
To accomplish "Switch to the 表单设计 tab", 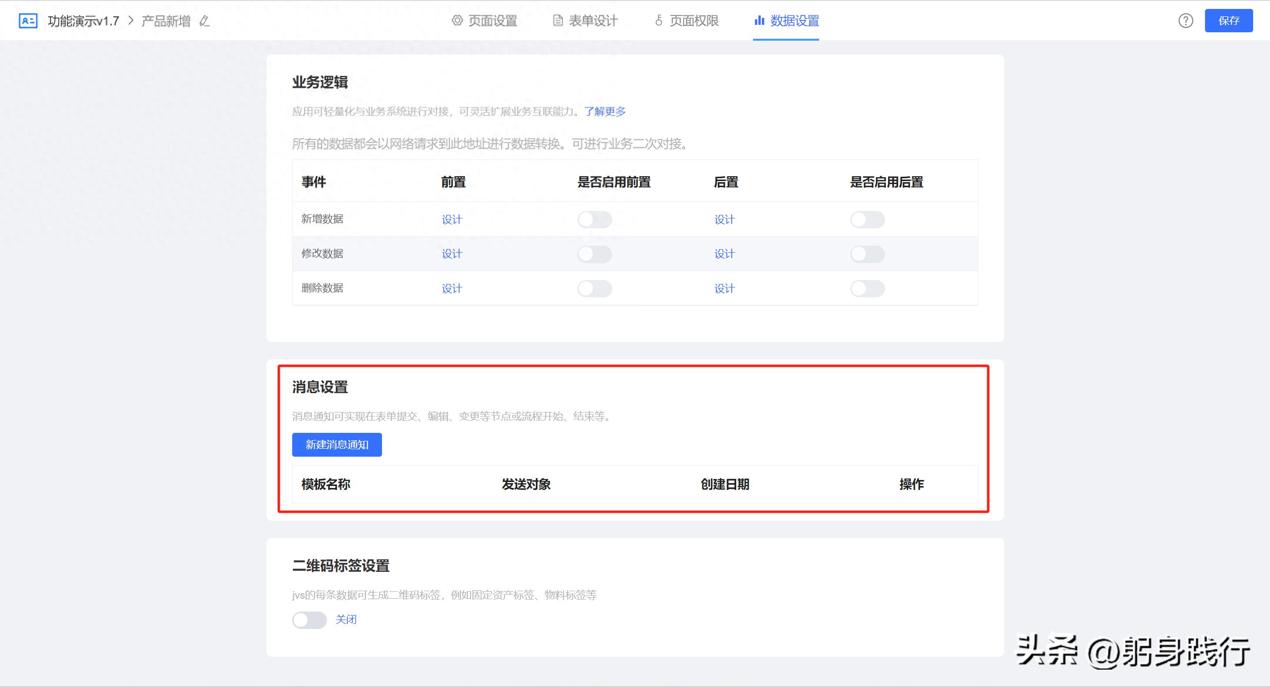I will 585,21.
